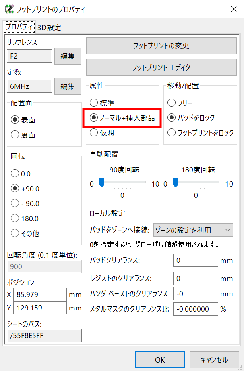Click the 定数 field showing 6MHz
The width and height of the screenshot is (244, 371).
29,86
